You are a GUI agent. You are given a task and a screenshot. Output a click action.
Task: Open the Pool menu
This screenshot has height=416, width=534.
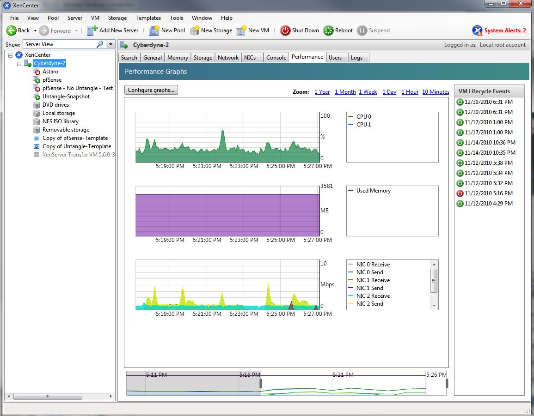point(53,18)
